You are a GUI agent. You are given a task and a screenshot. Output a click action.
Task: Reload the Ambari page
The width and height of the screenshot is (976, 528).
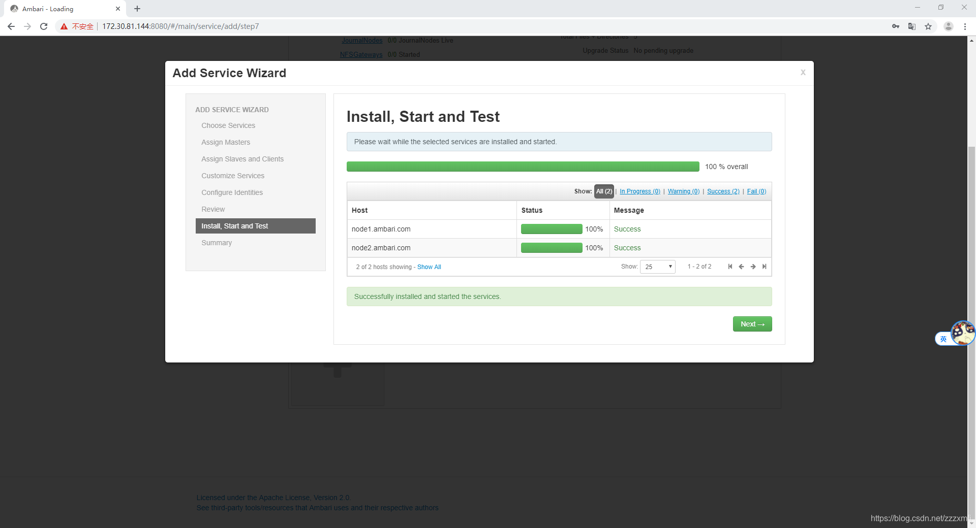tap(44, 26)
